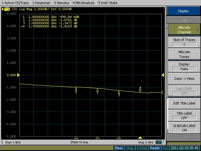Open the Num of Traces submenu
This screenshot has width=201, height=151.
(x=184, y=42)
